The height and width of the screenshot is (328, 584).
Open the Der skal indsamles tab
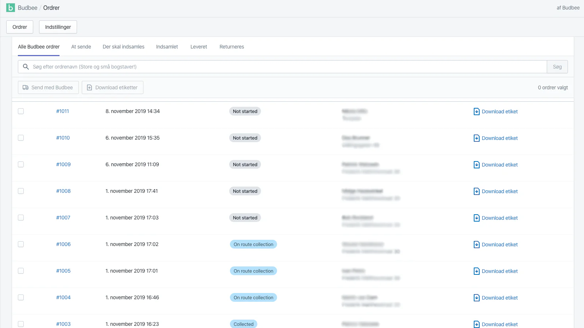(x=123, y=47)
